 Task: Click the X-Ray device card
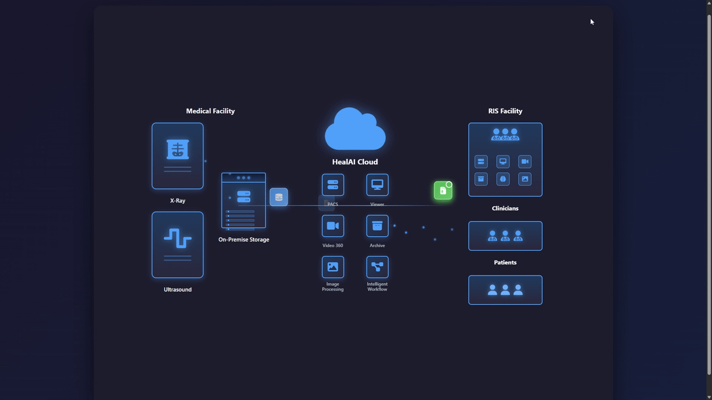(x=177, y=156)
